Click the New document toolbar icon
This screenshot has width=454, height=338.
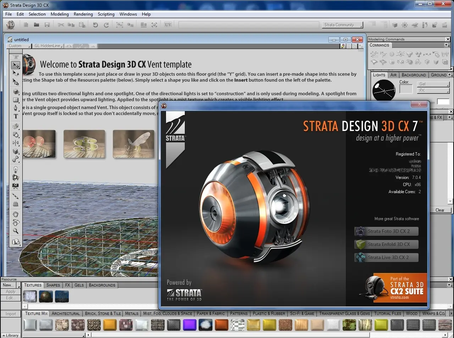coord(26,25)
